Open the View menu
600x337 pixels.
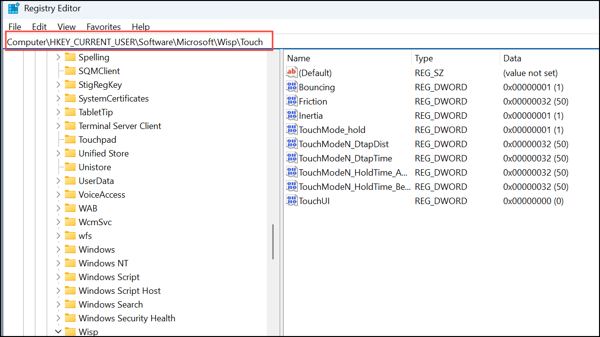pos(66,27)
